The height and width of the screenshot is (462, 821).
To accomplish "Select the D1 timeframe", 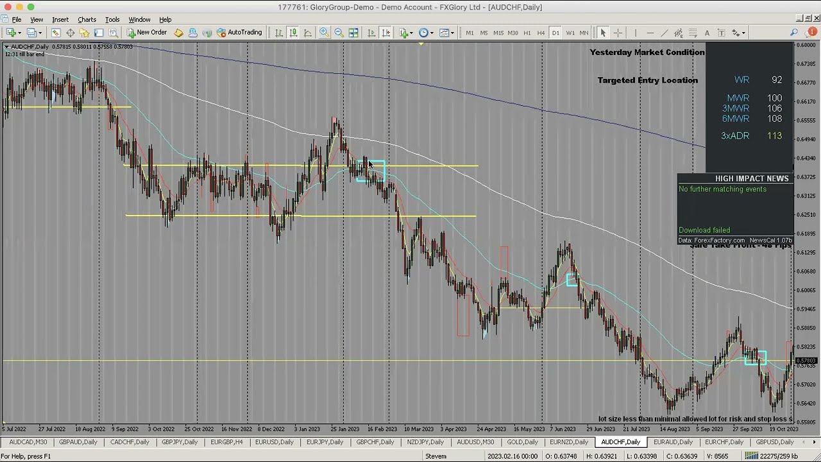I will pos(555,33).
